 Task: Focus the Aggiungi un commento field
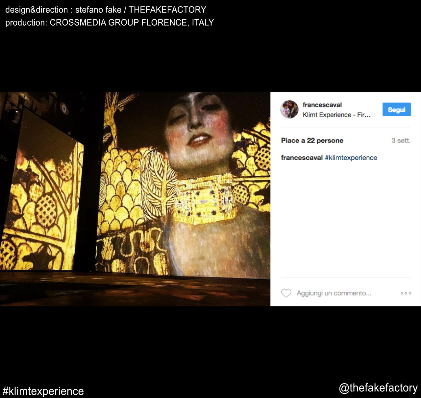click(x=334, y=293)
